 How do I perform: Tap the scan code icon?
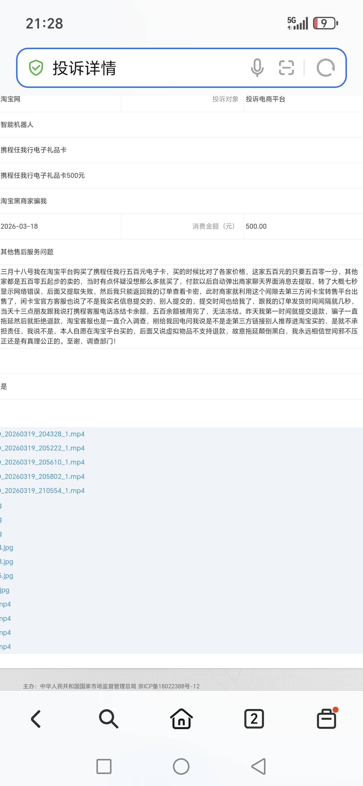click(286, 68)
